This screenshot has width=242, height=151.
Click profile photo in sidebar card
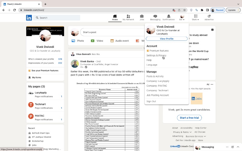click(x=45, y=36)
